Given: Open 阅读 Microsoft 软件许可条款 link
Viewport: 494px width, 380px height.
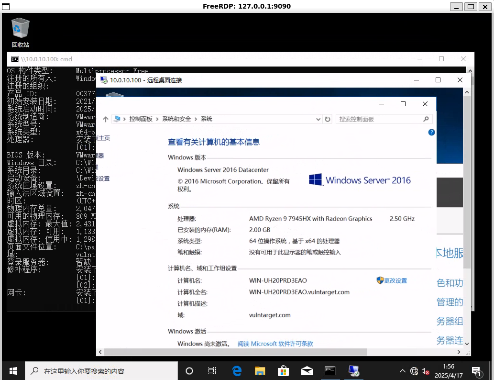Looking at the screenshot, I should (x=275, y=344).
